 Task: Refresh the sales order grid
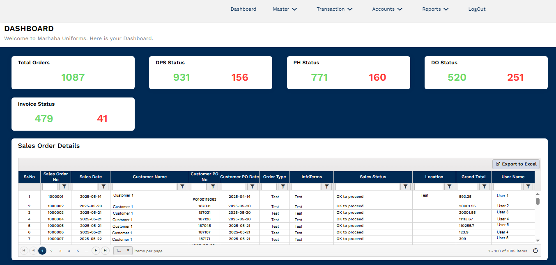point(535,251)
